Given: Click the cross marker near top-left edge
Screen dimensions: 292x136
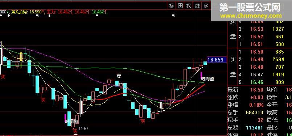Looking at the screenshot, I should point(9,16).
